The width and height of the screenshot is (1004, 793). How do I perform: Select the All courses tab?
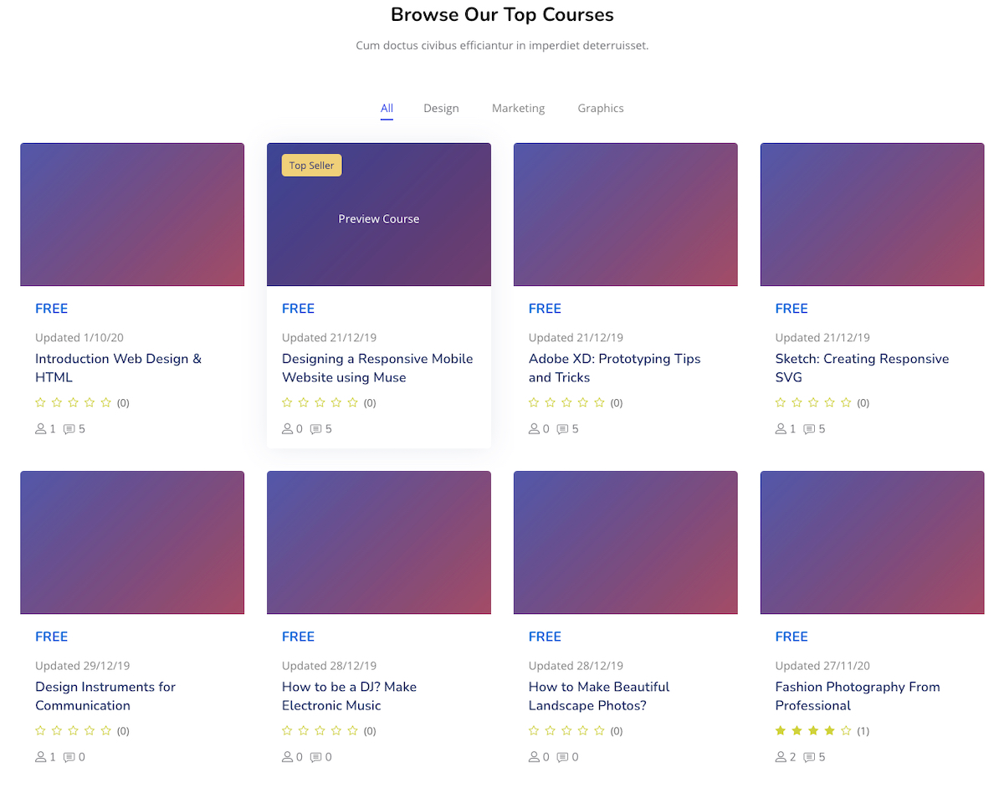point(387,109)
